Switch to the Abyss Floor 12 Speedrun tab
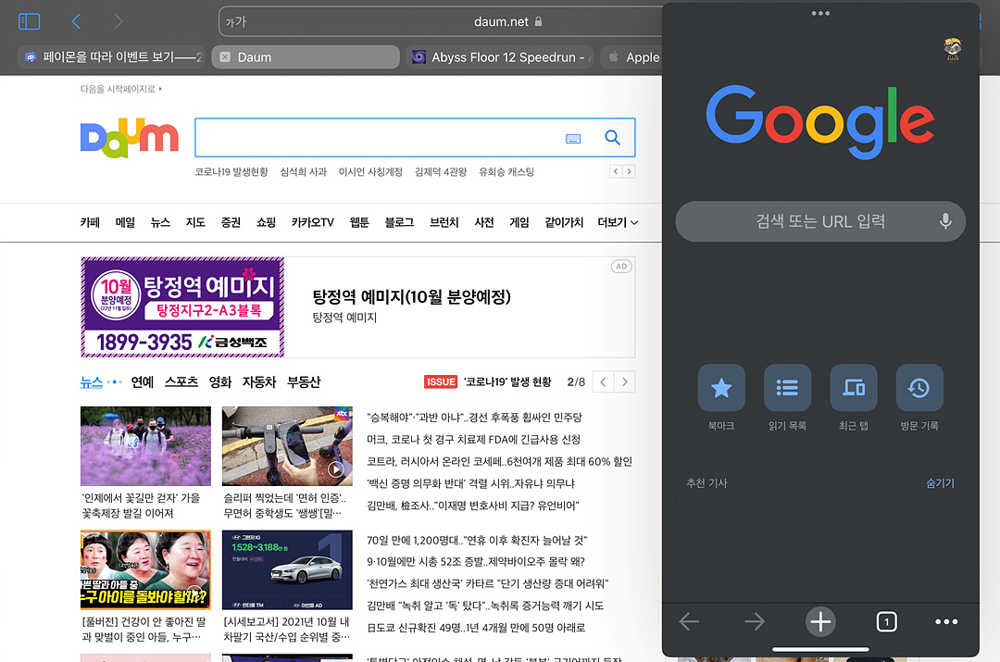Image resolution: width=1000 pixels, height=662 pixels. 499,56
